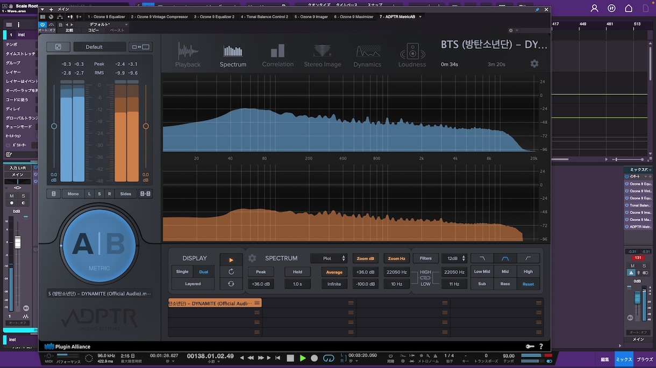
Task: Switch to the Ozone 9 Maximizer tab
Action: 354,17
